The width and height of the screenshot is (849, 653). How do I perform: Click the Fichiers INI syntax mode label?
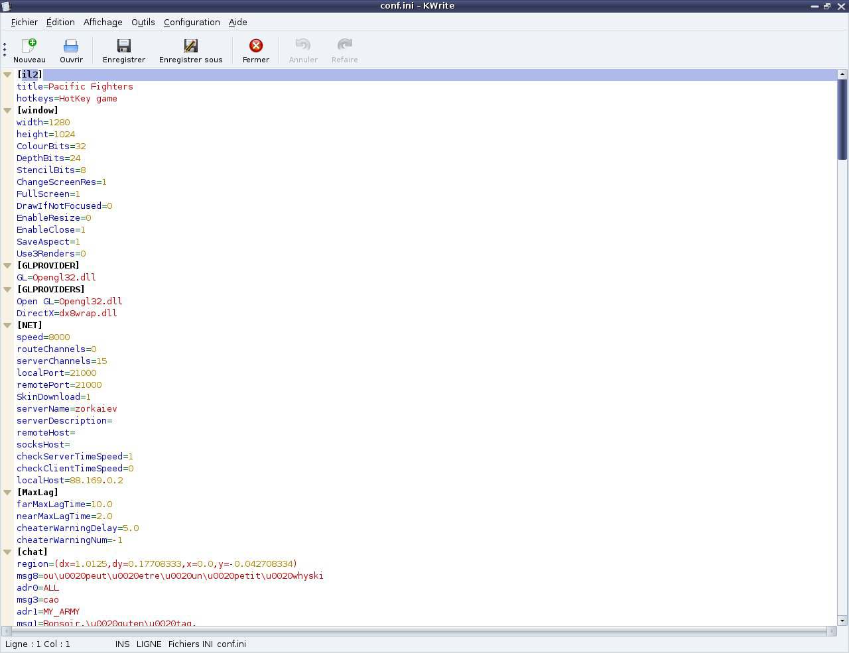(x=190, y=644)
